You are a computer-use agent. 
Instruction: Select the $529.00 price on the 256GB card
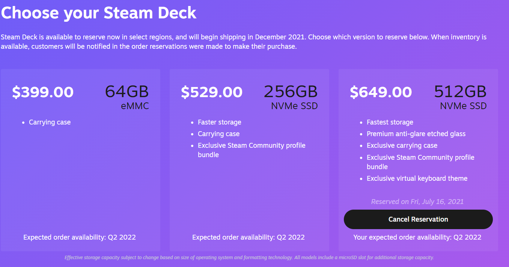[212, 92]
